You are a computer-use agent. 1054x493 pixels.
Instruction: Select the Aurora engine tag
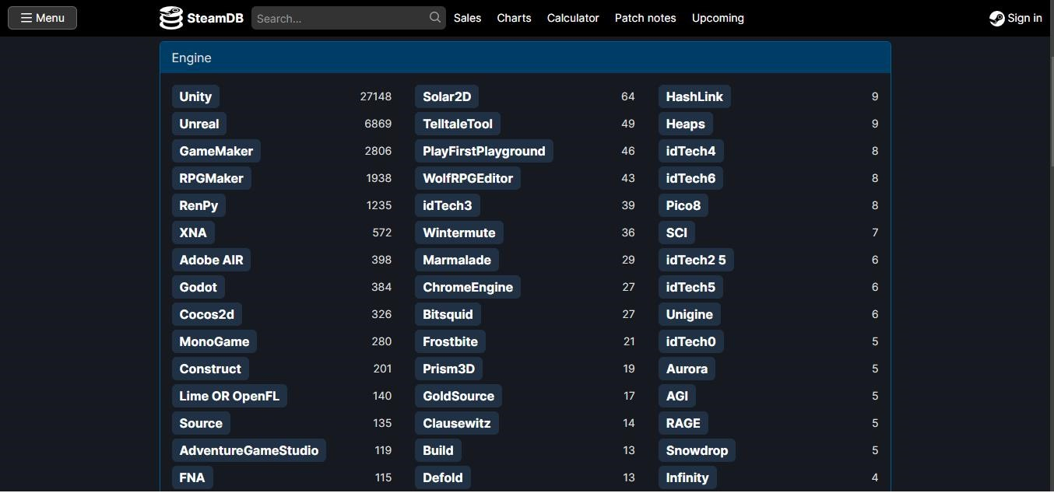[x=687, y=369]
